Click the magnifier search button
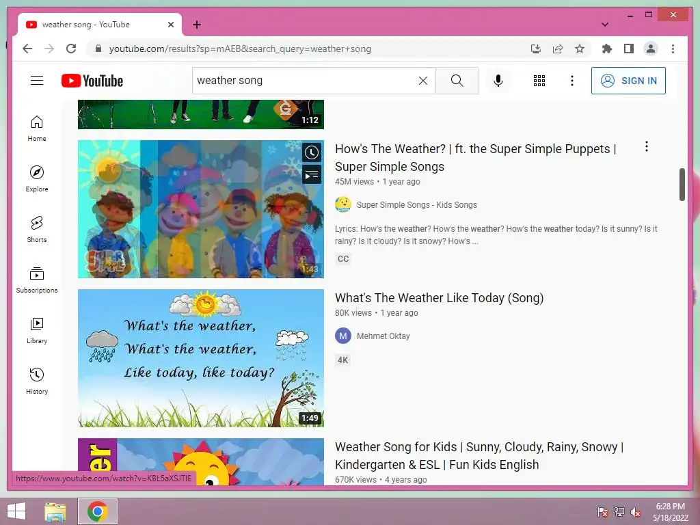 click(x=457, y=81)
